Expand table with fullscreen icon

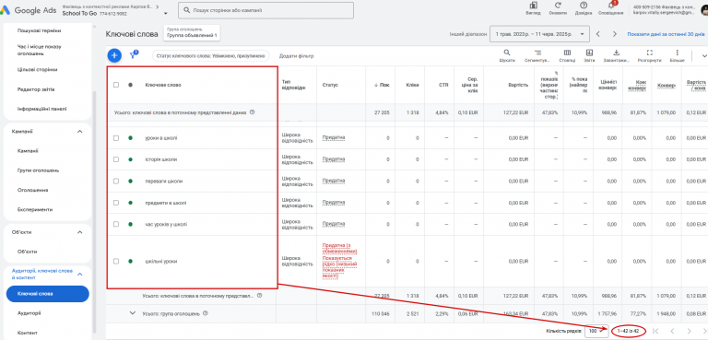coord(650,53)
